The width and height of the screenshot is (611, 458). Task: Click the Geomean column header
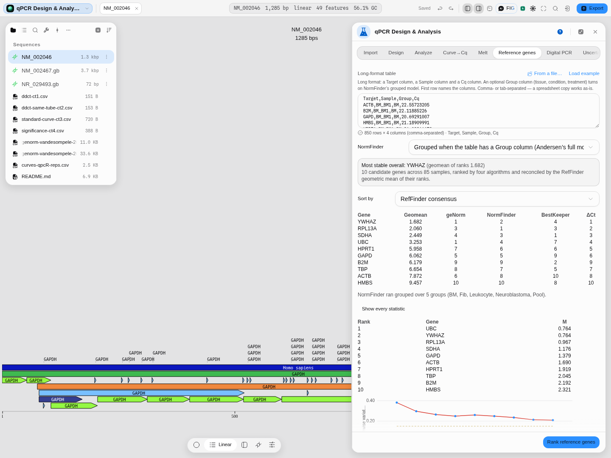415,215
